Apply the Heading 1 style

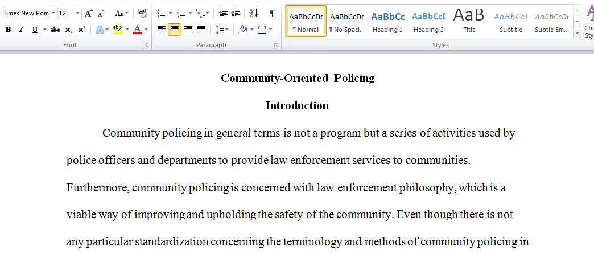pyautogui.click(x=387, y=21)
